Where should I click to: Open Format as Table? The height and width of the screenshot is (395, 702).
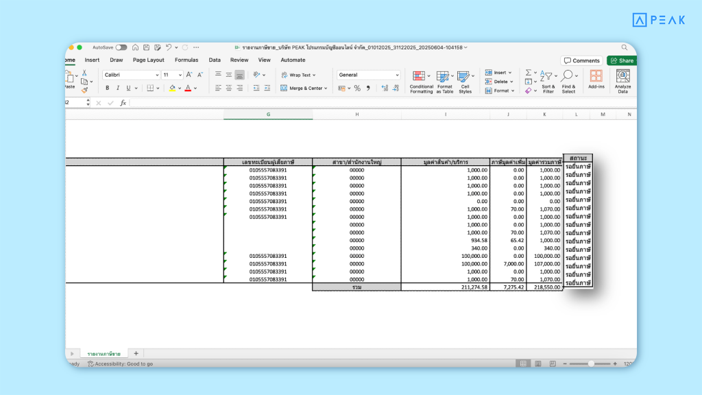(x=444, y=82)
